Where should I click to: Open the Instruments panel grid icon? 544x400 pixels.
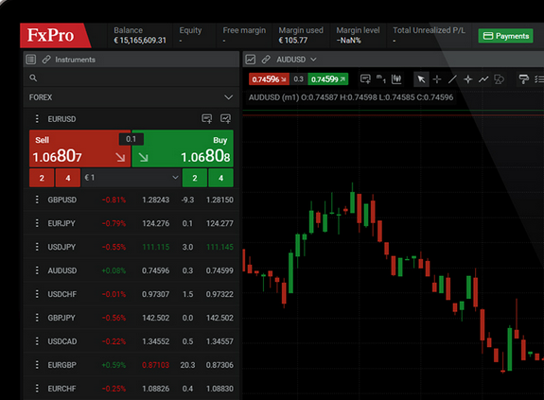[x=31, y=60]
